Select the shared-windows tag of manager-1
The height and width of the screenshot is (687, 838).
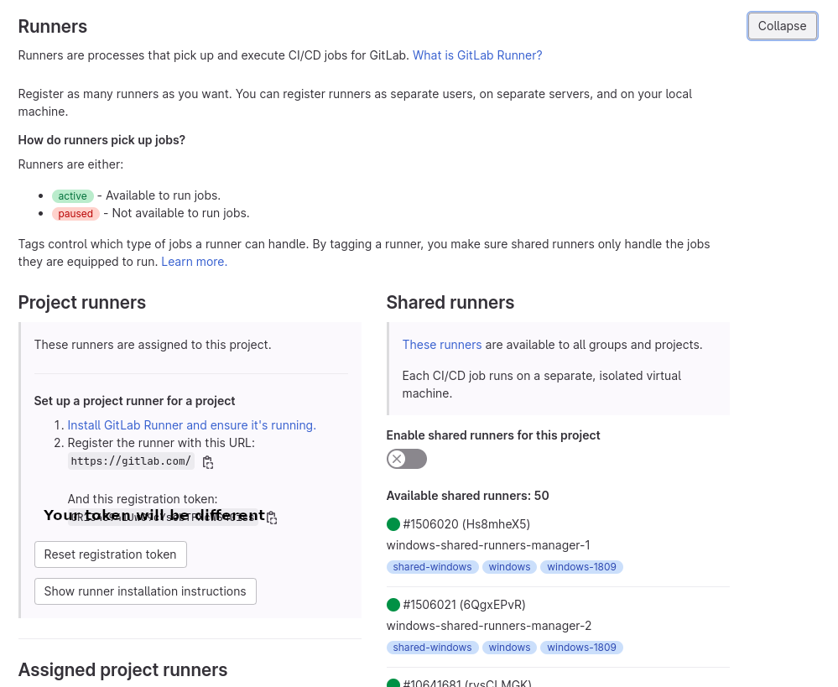432,567
